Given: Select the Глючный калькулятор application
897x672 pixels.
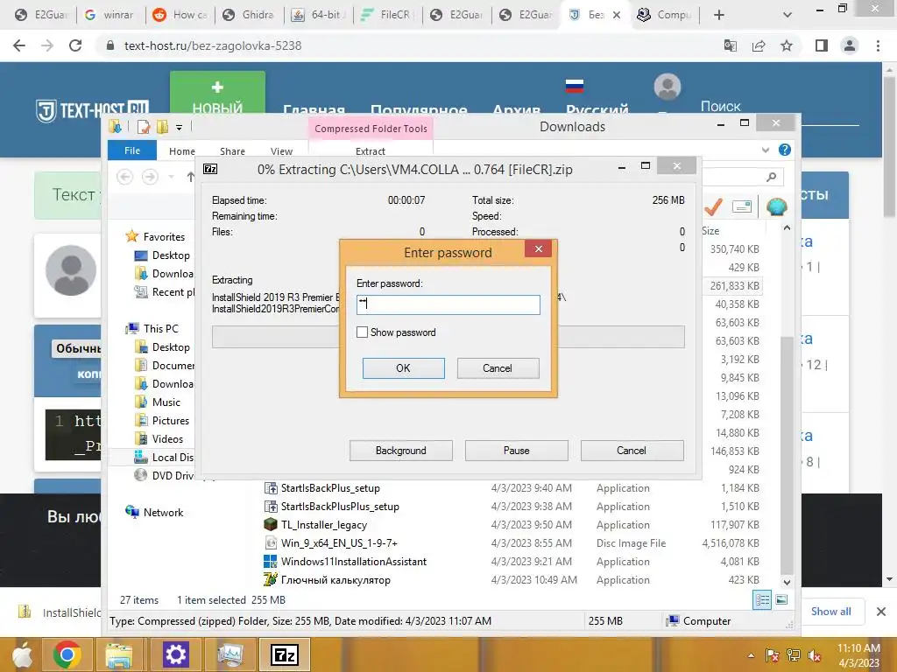Looking at the screenshot, I should point(335,580).
